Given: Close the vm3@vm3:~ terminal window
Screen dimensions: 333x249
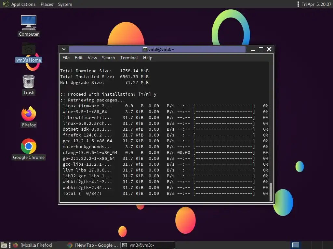Looking at the screenshot, I should [x=269, y=49].
